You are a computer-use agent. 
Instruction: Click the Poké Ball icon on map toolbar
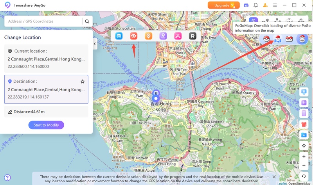tap(267, 39)
